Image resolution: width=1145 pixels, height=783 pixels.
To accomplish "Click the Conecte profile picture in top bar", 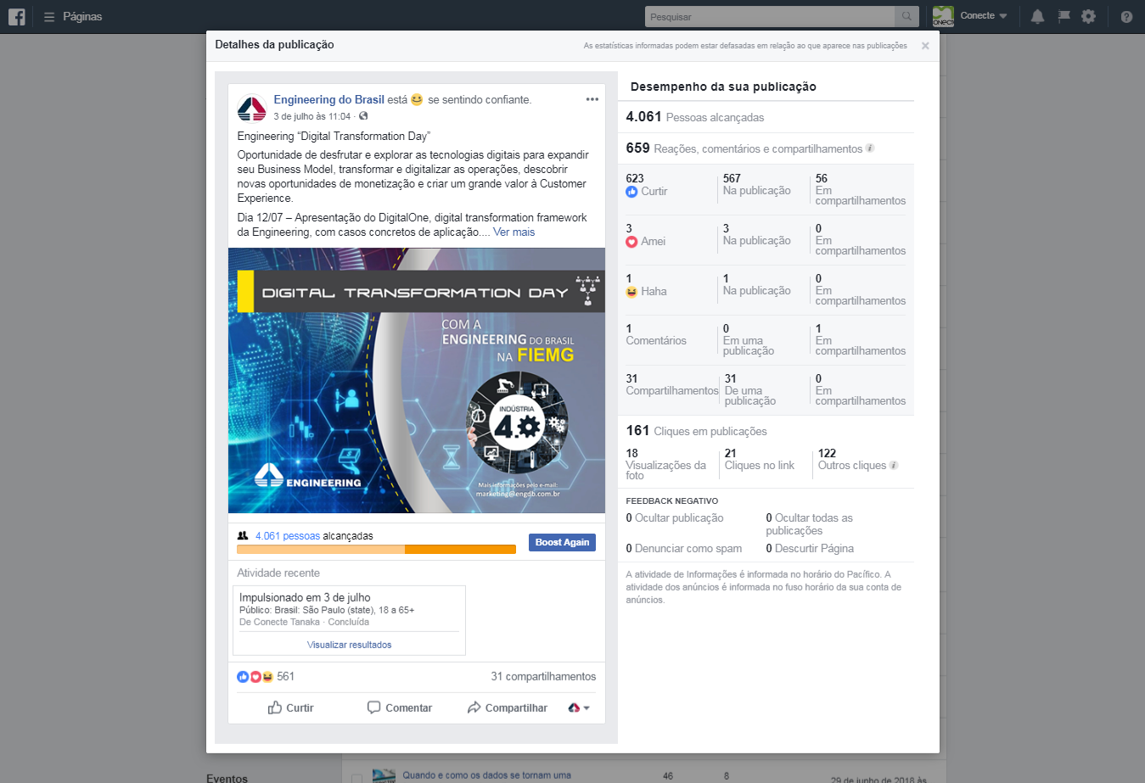I will point(943,16).
